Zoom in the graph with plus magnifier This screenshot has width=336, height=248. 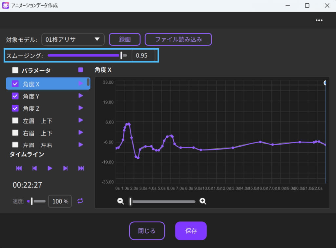pos(203,201)
